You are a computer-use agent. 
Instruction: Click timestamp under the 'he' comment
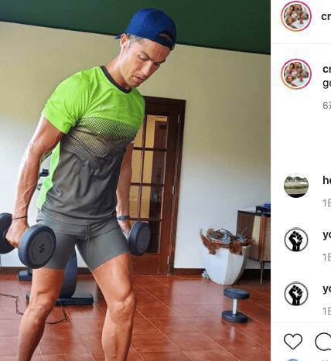(327, 203)
